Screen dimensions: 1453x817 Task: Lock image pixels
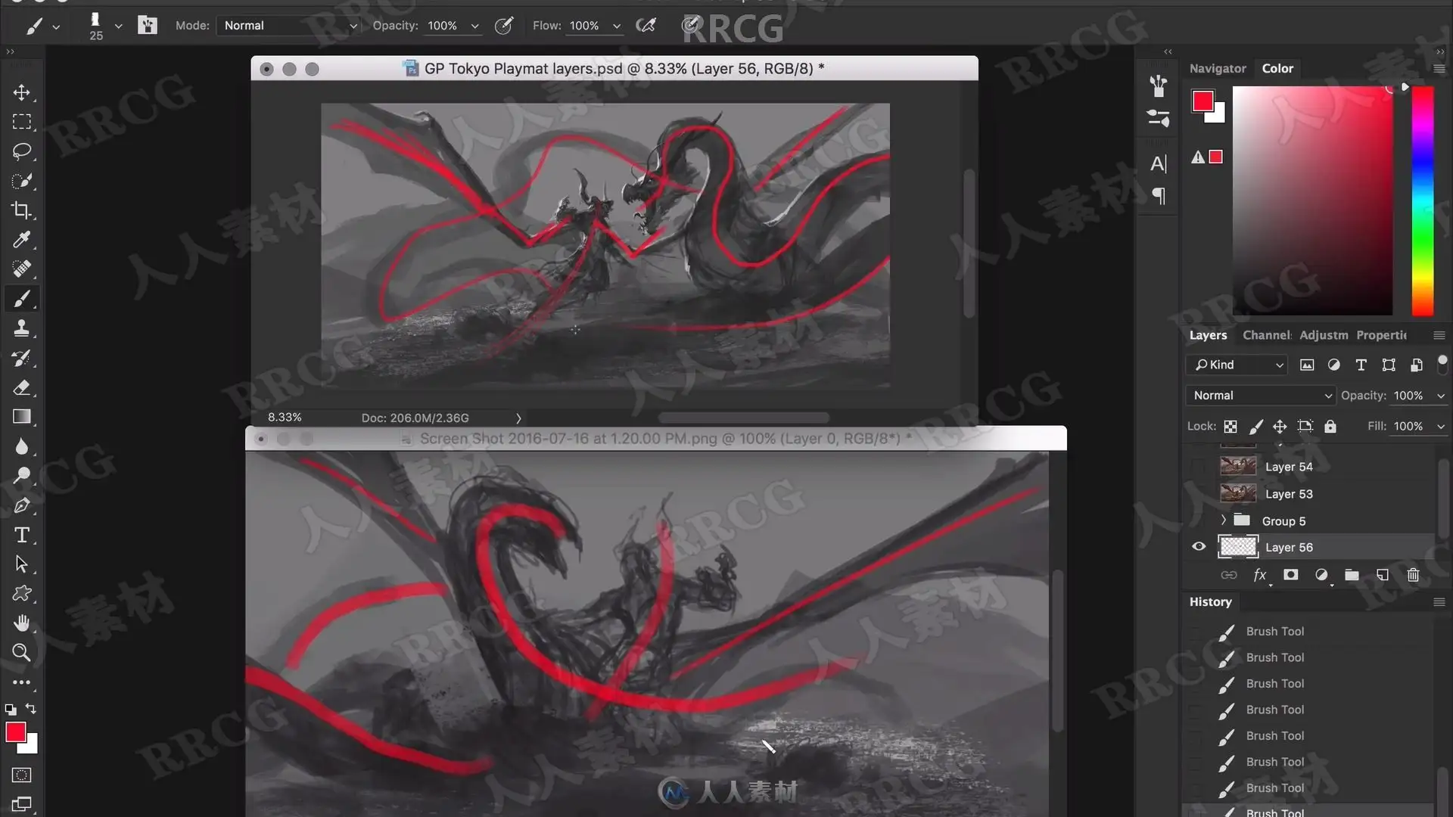click(1255, 427)
